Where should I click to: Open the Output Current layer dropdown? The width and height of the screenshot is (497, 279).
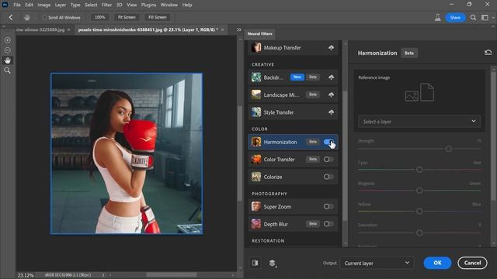pos(377,263)
